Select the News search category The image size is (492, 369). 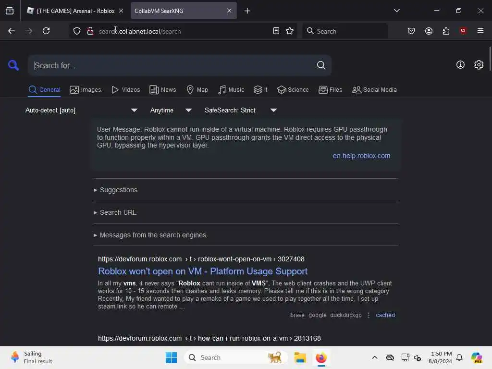[163, 90]
